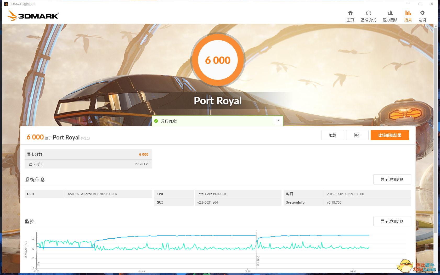Click the 显卡分数 row

[88, 154]
